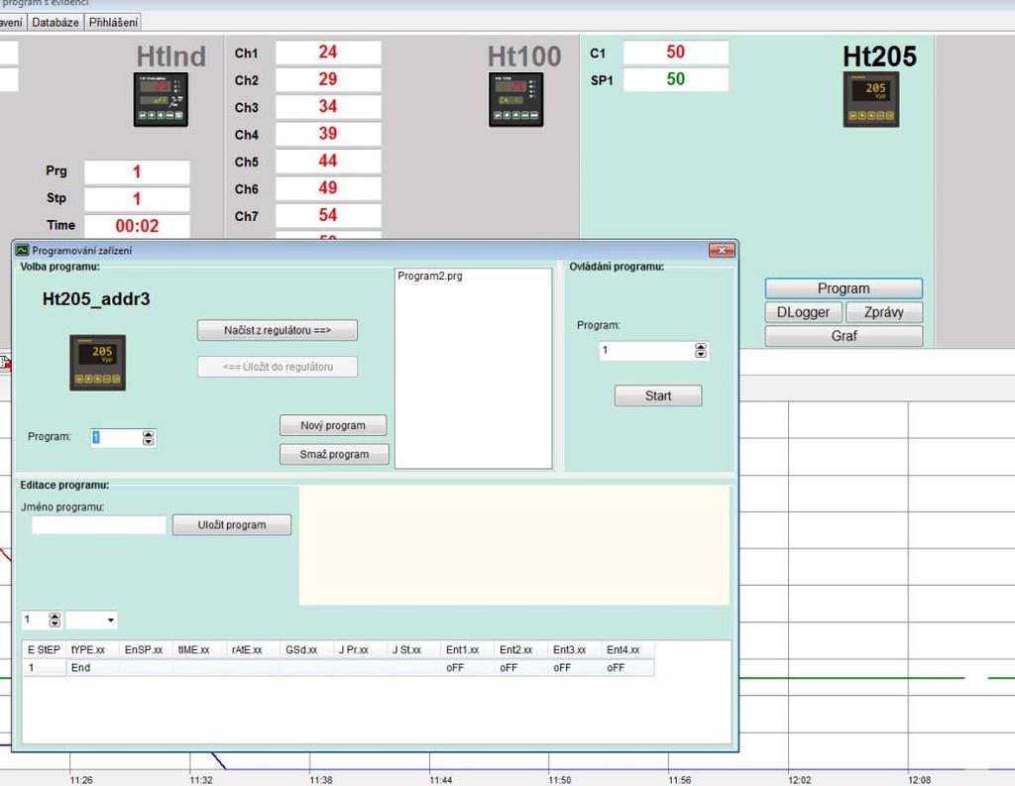The width and height of the screenshot is (1015, 786).
Task: Click the Ent2.xx column header
Action: point(521,649)
